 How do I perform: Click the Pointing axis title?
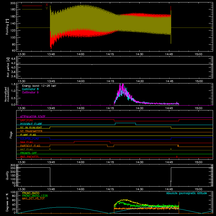click(x=7, y=27)
